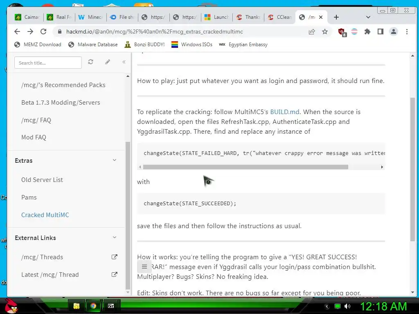Open File Explorer from taskbar
This screenshot has height=314, width=419.
(x=77, y=306)
